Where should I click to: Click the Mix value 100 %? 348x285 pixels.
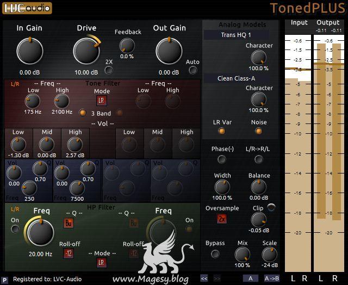tap(243, 265)
